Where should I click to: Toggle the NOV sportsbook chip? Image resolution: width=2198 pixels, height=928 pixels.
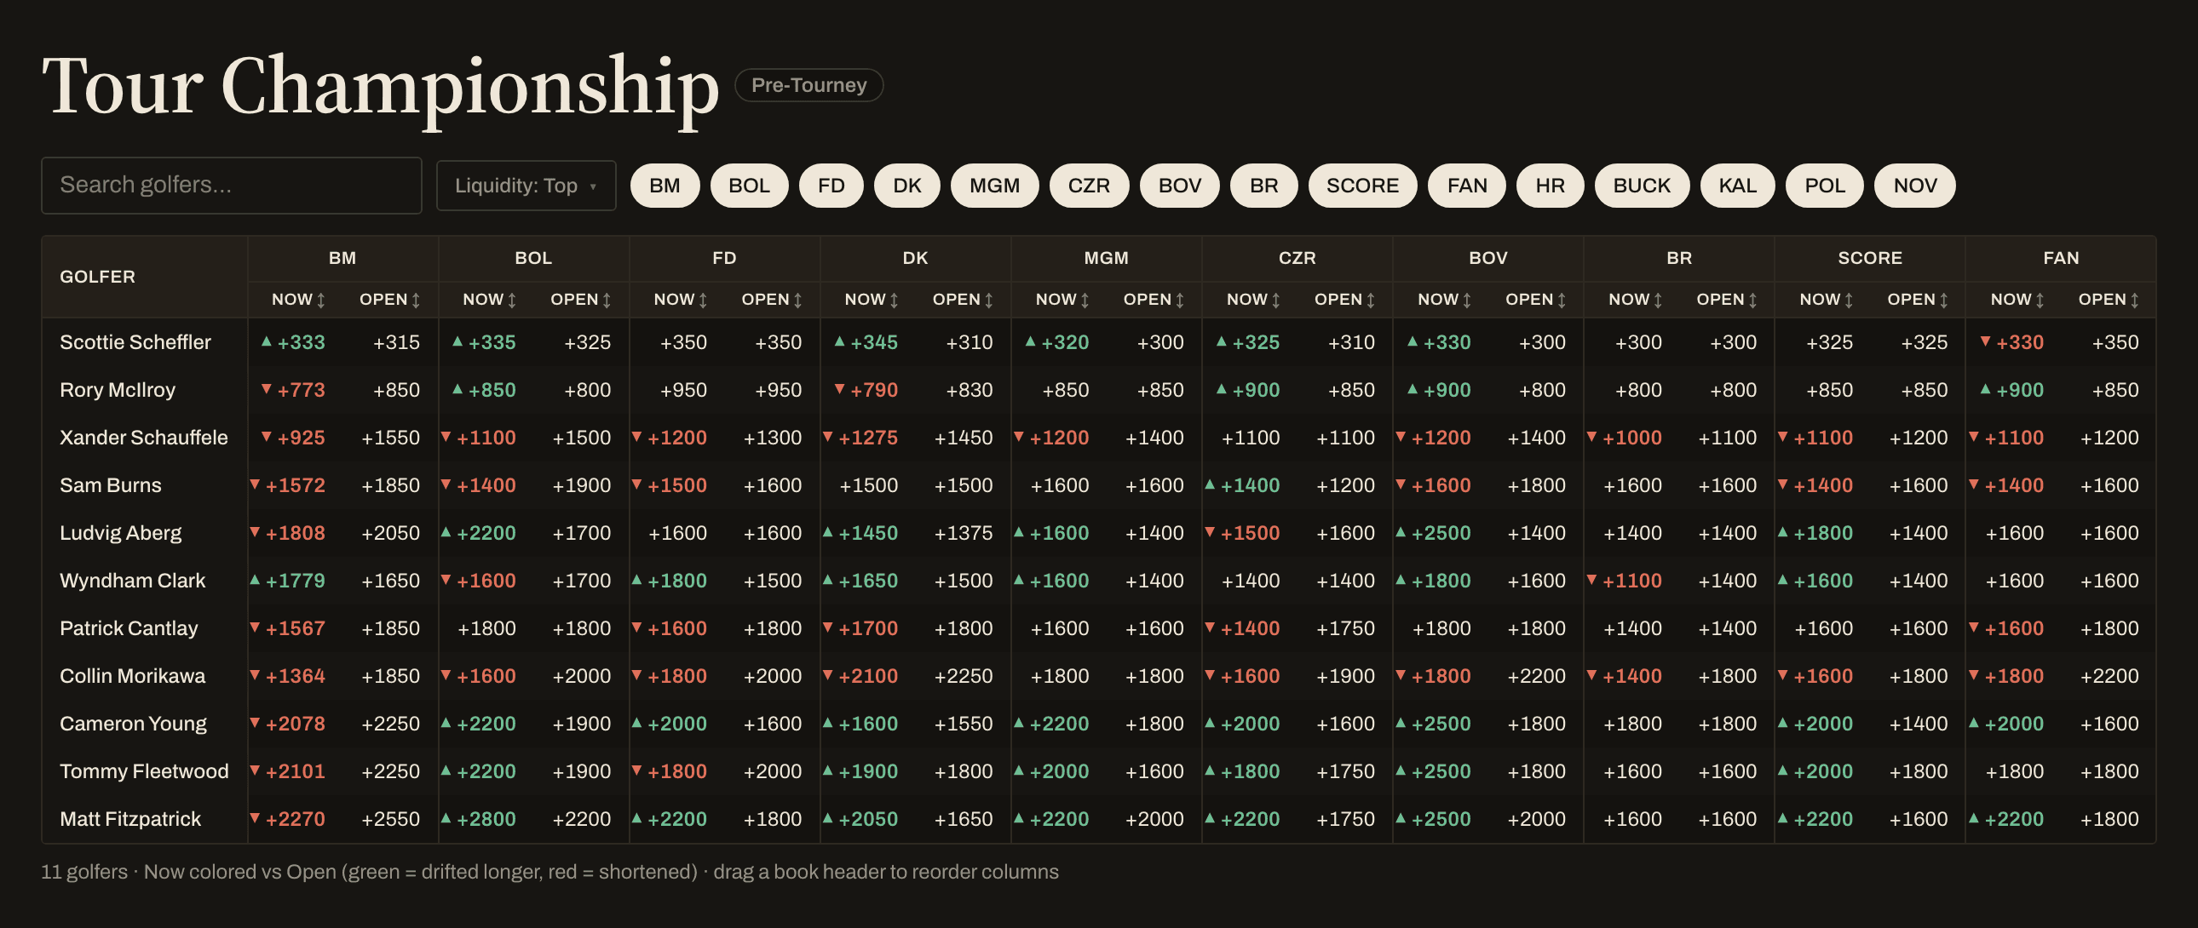(x=1915, y=185)
